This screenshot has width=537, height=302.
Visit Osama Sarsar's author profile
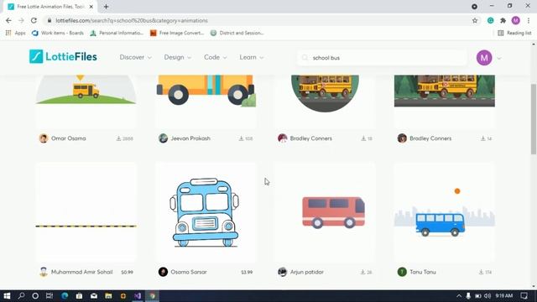(x=188, y=272)
